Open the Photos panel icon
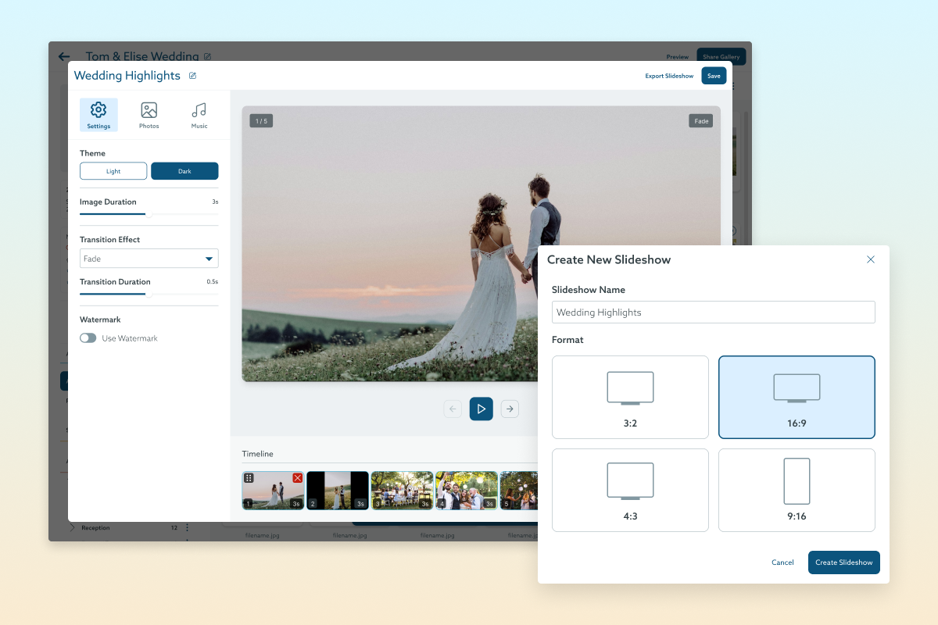The image size is (938, 625). [x=149, y=114]
